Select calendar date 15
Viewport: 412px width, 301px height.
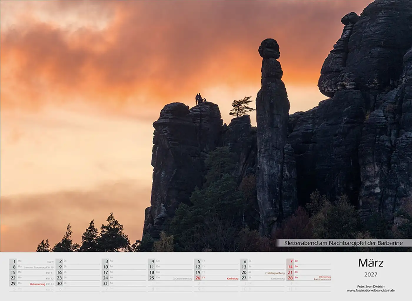(x=13, y=272)
